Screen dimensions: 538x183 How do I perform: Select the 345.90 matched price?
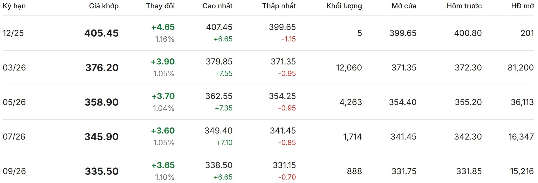[101, 137]
